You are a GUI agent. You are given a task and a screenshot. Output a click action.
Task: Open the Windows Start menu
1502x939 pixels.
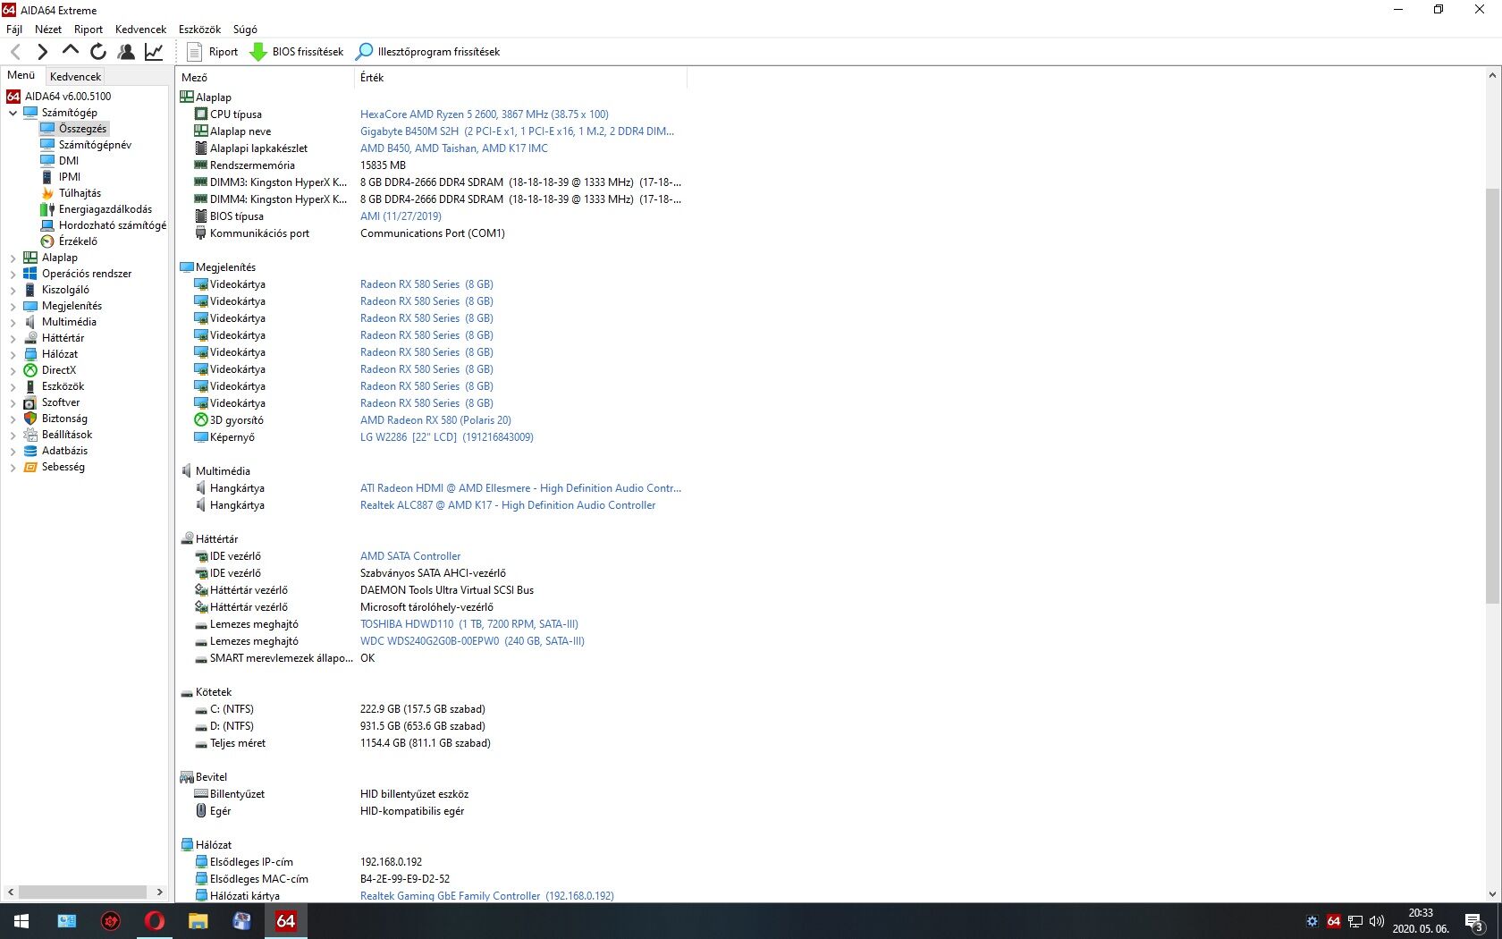21,920
